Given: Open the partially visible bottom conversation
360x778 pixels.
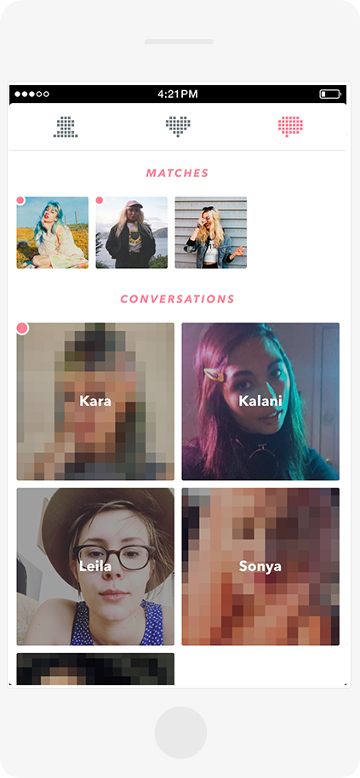Looking at the screenshot, I should (x=95, y=669).
